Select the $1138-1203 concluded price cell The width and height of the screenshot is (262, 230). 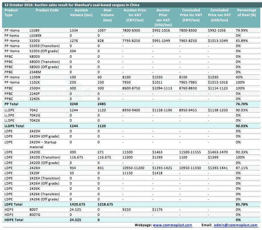click(218, 110)
